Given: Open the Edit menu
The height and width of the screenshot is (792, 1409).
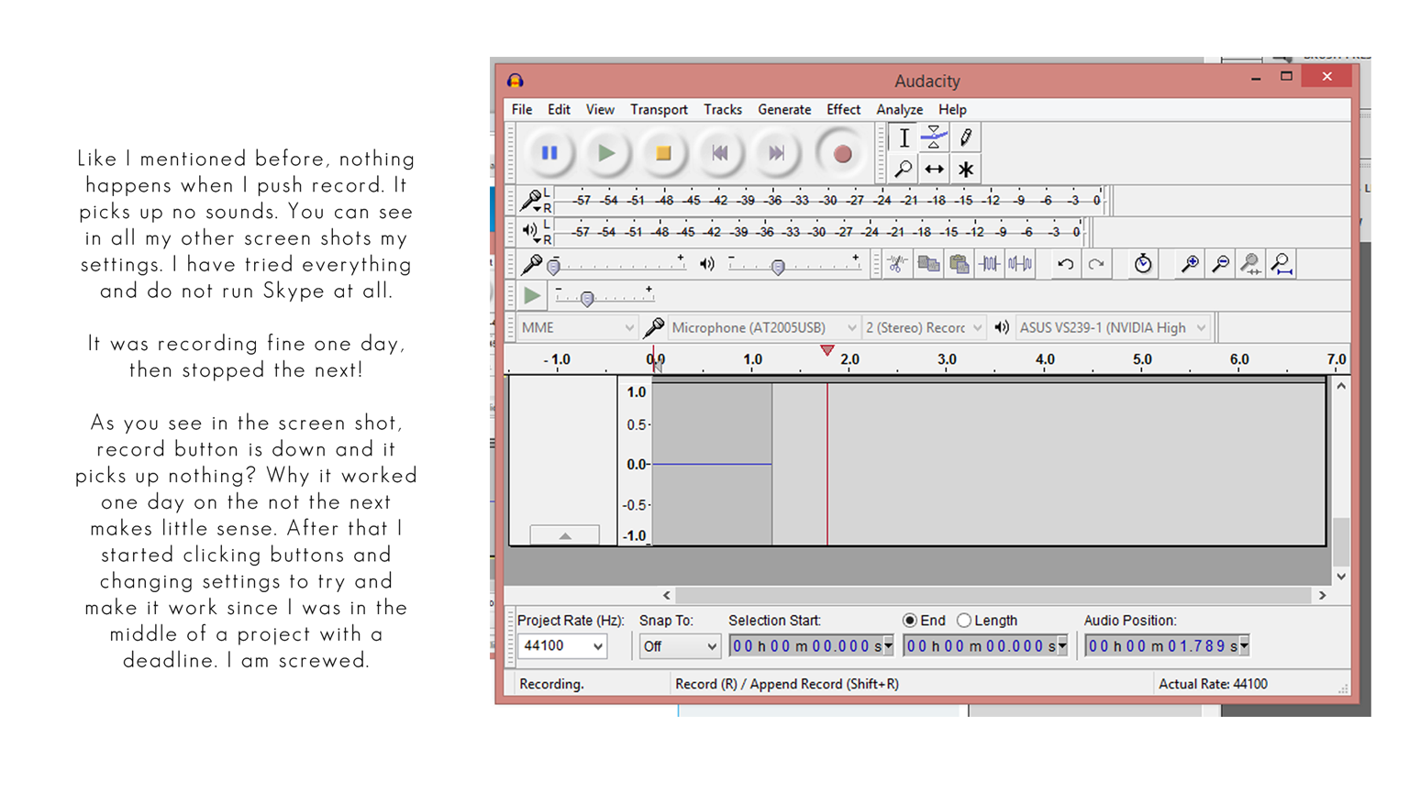Looking at the screenshot, I should [x=559, y=109].
